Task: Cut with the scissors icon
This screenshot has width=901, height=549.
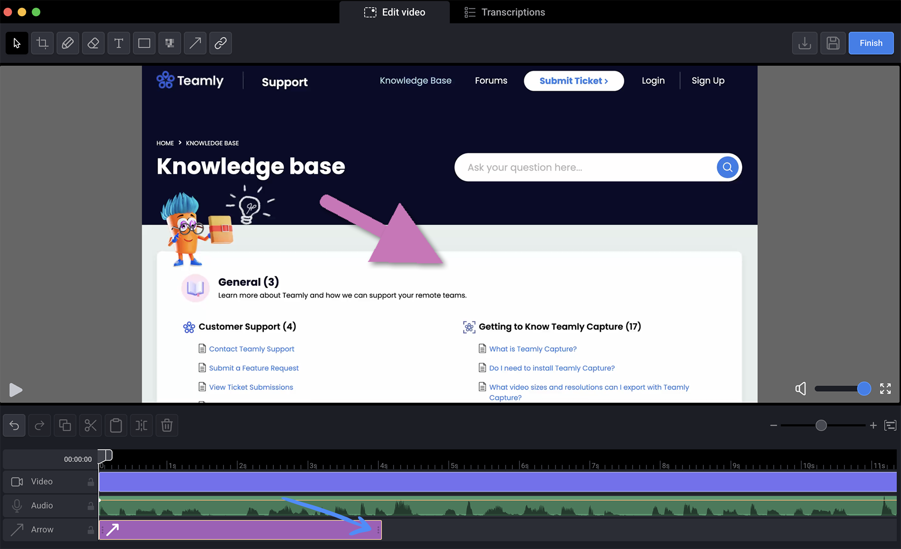Action: [x=90, y=425]
